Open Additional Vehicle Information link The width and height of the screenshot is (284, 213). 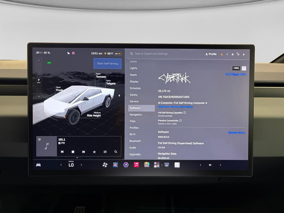click(176, 107)
